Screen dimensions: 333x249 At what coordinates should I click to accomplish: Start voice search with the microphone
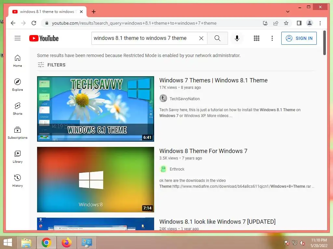click(x=237, y=38)
